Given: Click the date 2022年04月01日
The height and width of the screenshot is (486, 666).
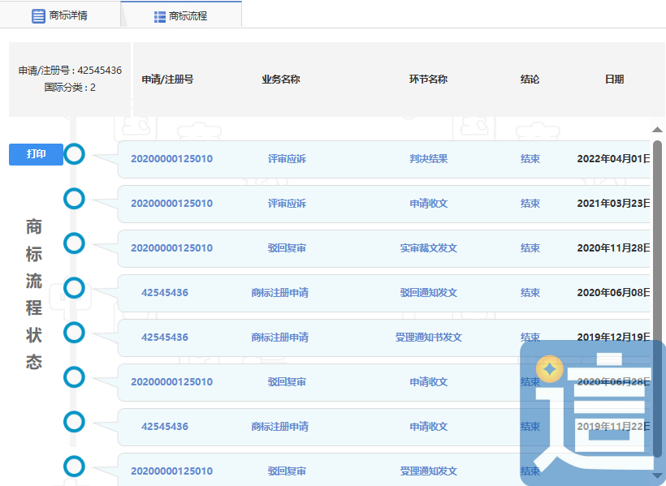Looking at the screenshot, I should [613, 159].
